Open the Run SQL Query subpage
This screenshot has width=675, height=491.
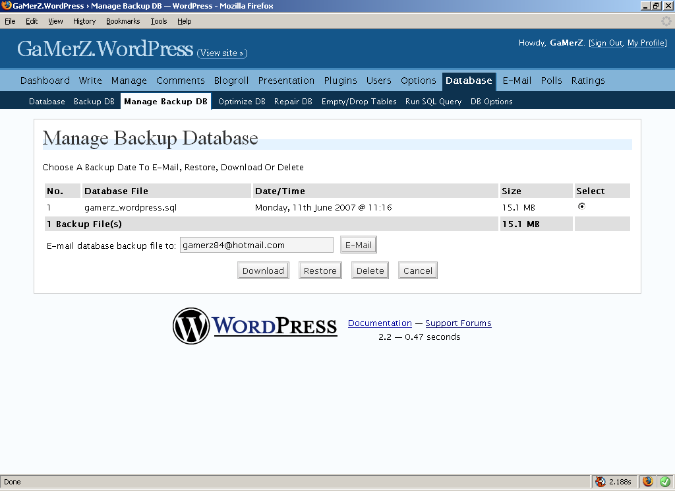(x=433, y=102)
